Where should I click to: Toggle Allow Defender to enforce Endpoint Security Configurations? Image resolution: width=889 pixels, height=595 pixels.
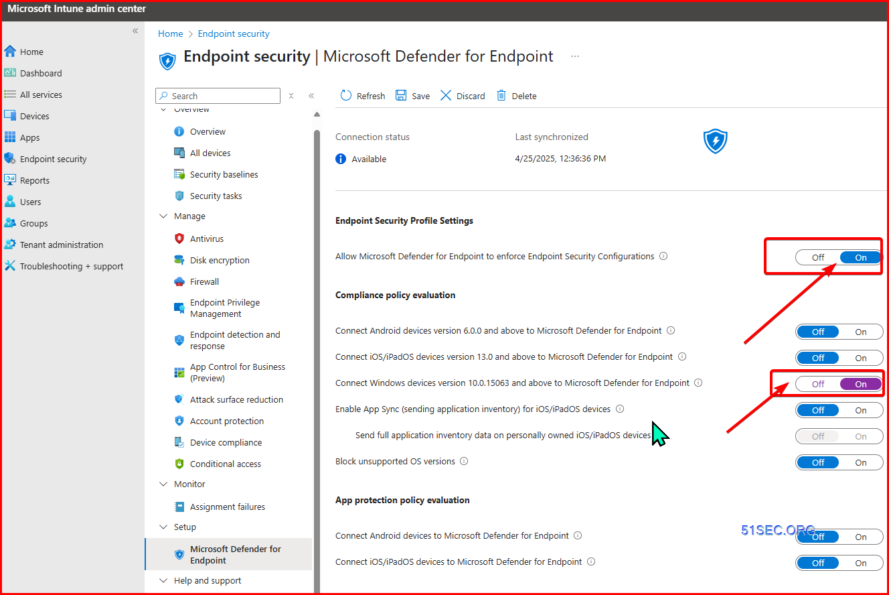[839, 257]
